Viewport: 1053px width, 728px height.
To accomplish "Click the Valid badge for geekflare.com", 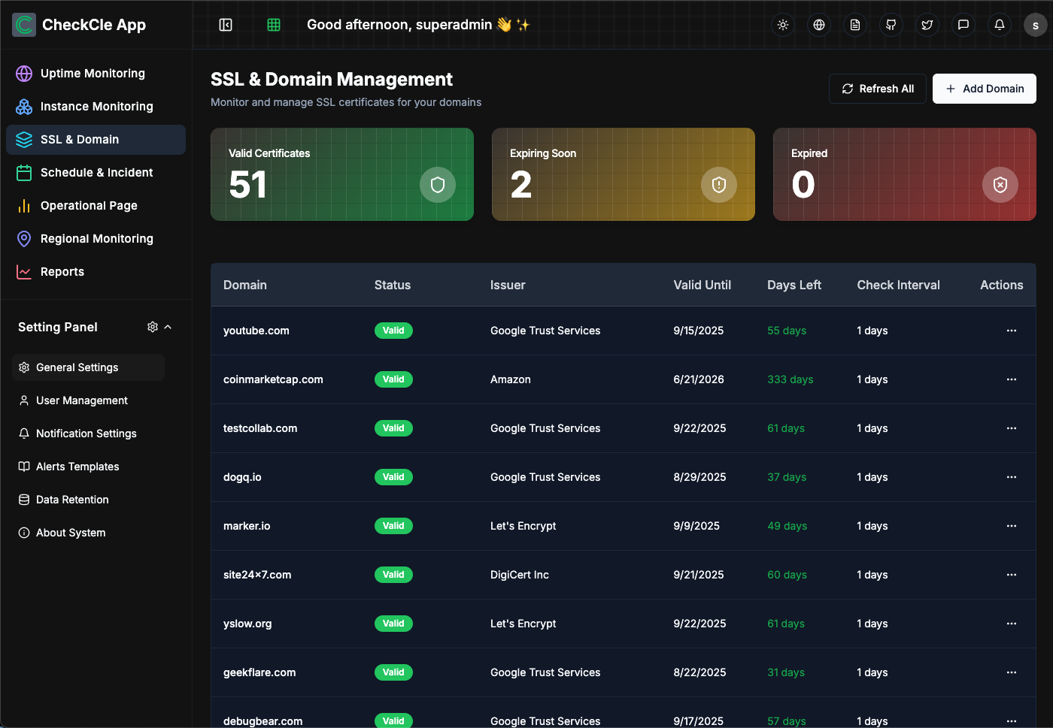I will point(393,672).
